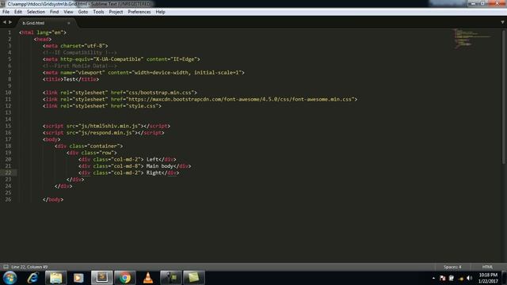Click the Action Center flag tray icon
Screen dimensions: 507x285
tap(443, 278)
